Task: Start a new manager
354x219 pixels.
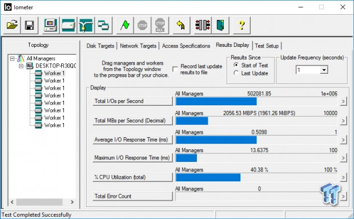Action: (51, 25)
